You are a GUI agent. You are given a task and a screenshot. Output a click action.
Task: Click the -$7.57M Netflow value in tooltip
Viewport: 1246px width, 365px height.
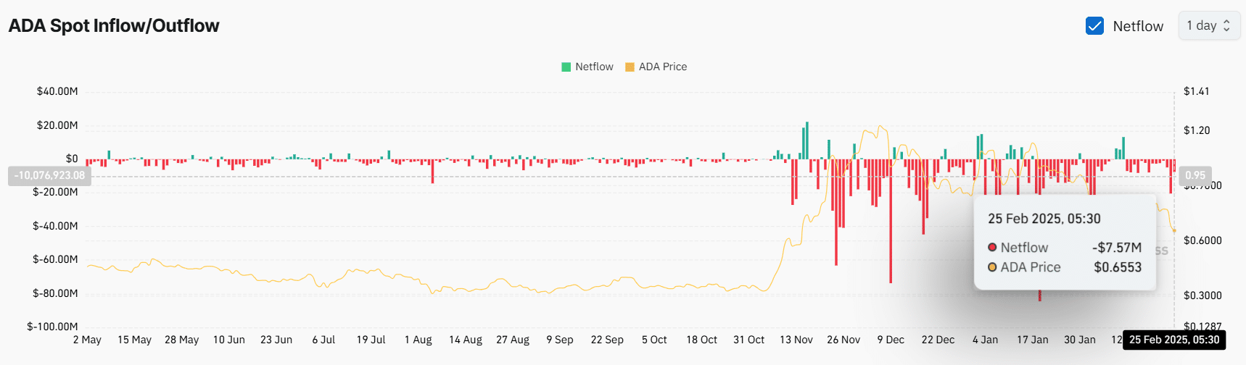tap(1116, 248)
